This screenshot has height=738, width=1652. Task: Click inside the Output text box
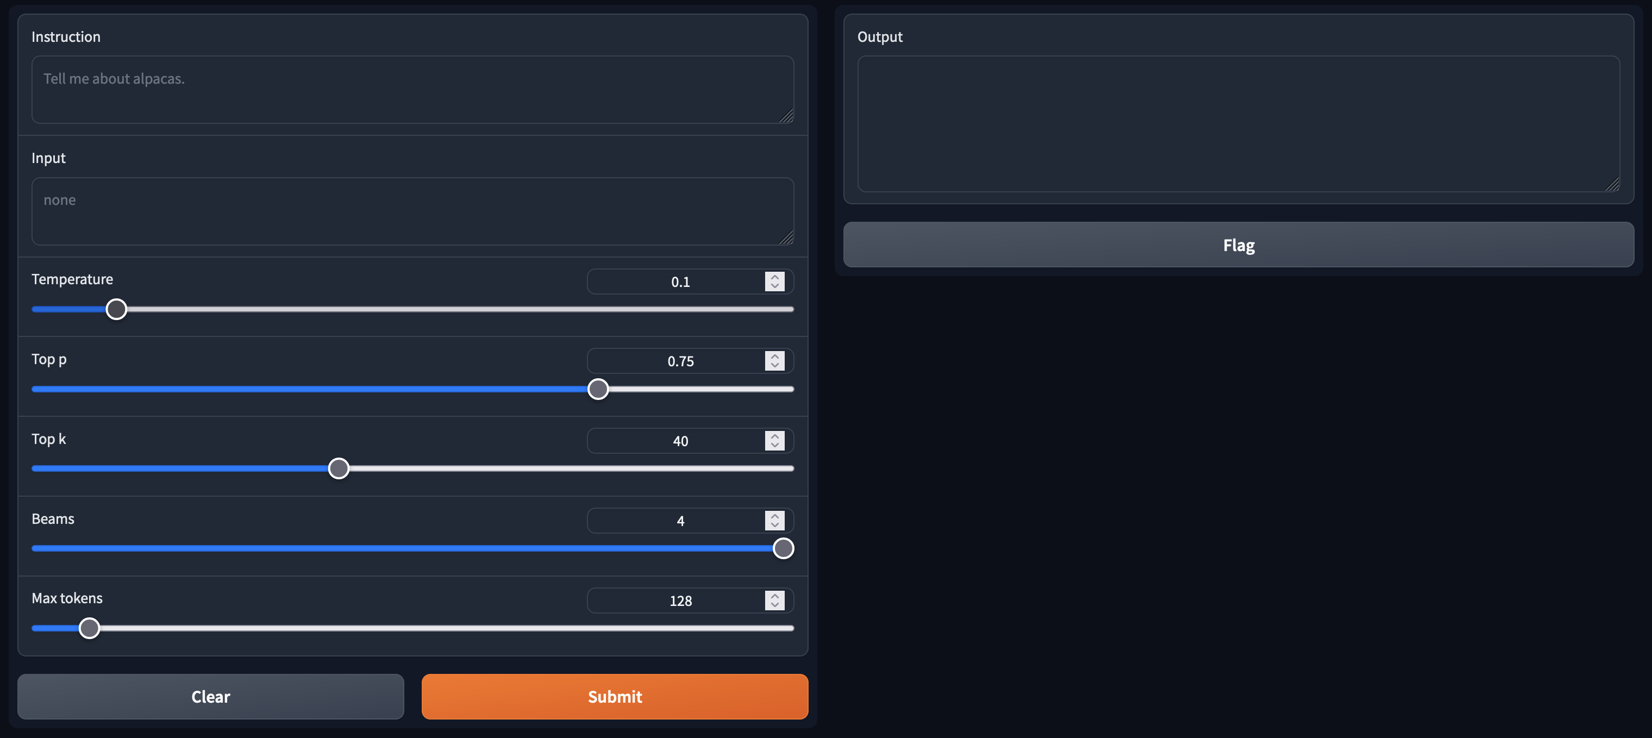[1238, 124]
